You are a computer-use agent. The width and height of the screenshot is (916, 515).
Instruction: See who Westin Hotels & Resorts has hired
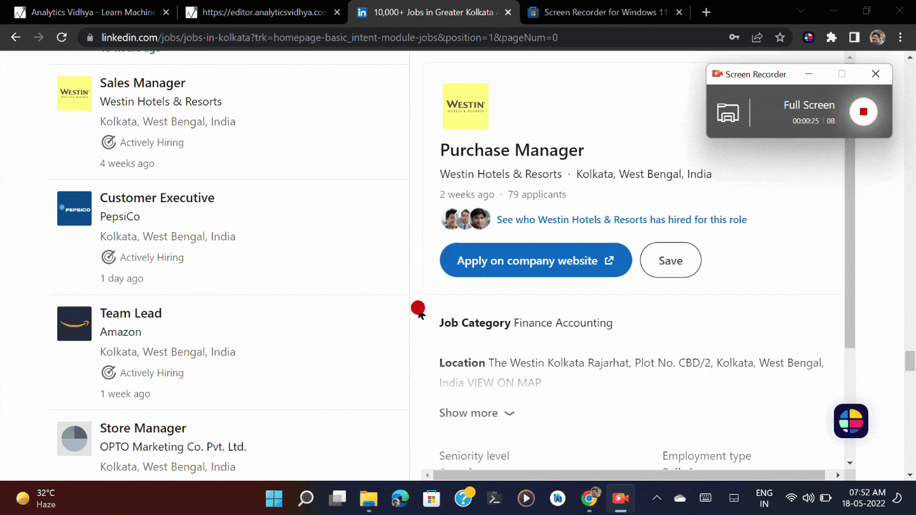click(621, 219)
